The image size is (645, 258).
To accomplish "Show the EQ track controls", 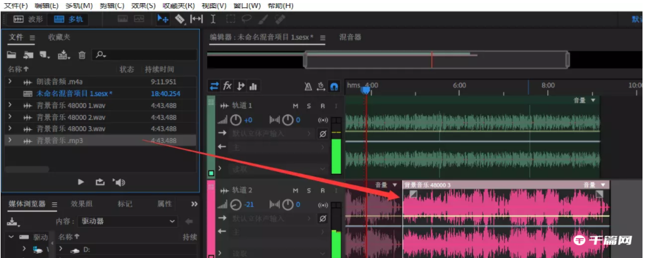I will coord(253,86).
